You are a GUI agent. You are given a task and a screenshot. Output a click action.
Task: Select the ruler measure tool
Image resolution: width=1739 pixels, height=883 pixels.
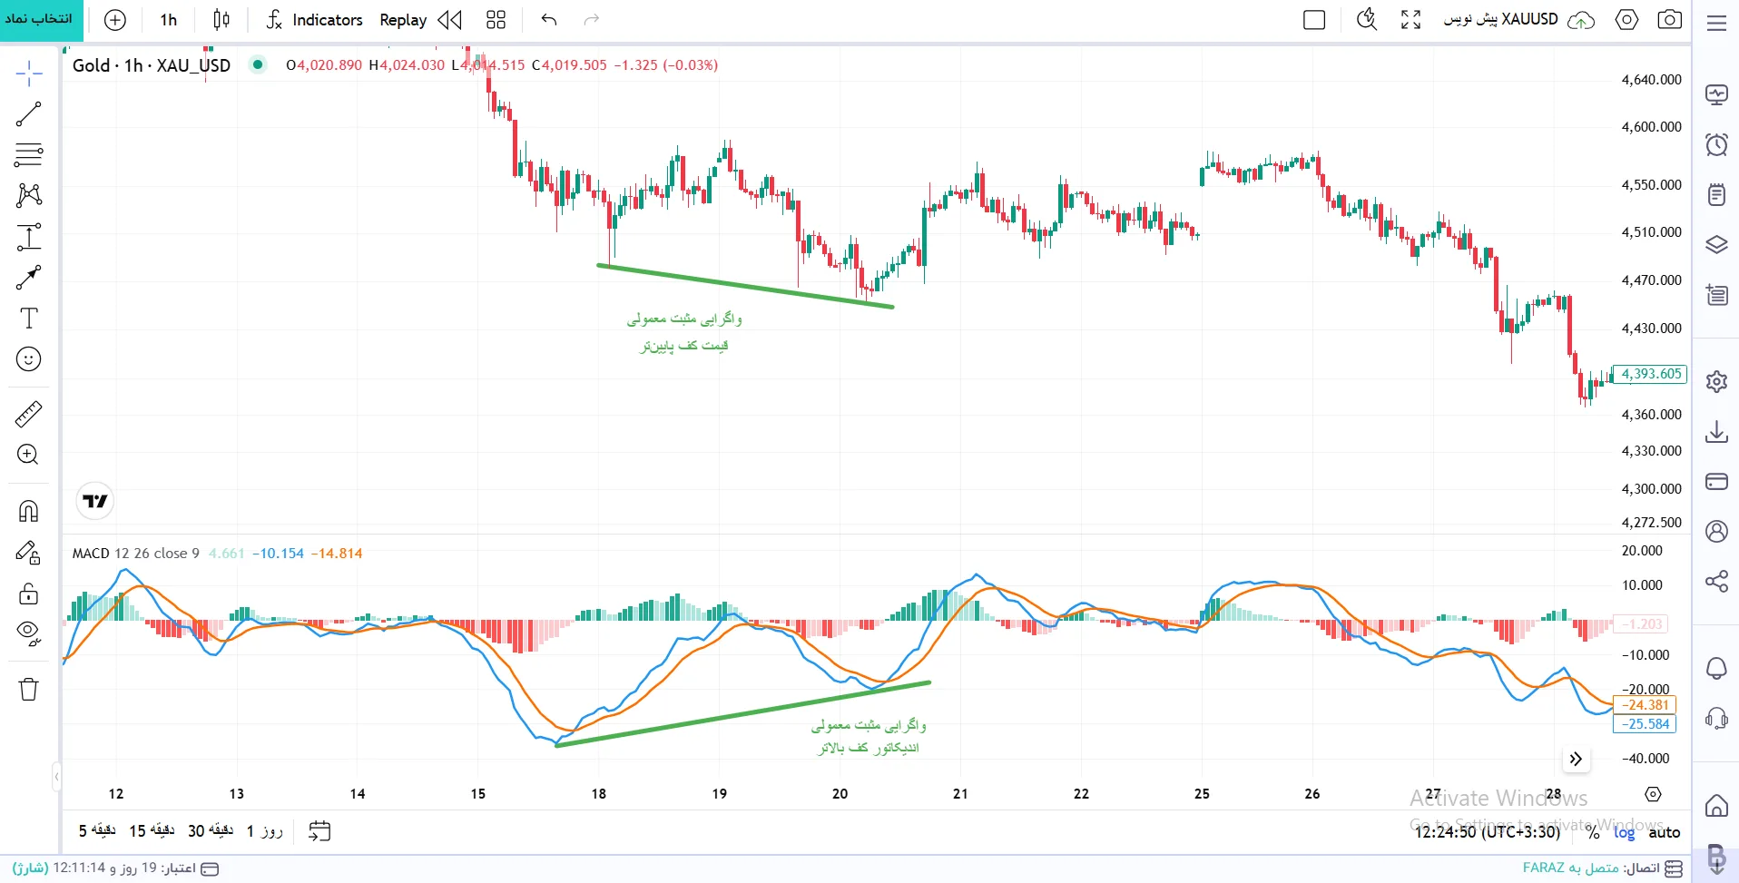(29, 414)
